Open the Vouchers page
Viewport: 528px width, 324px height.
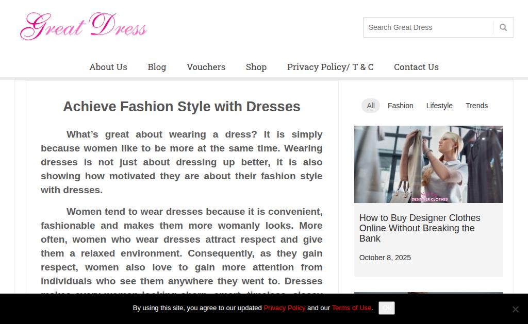[206, 67]
